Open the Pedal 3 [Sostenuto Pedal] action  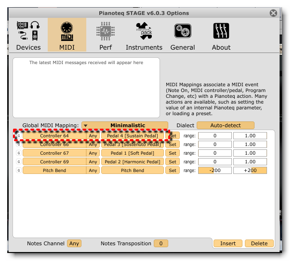[133, 144]
